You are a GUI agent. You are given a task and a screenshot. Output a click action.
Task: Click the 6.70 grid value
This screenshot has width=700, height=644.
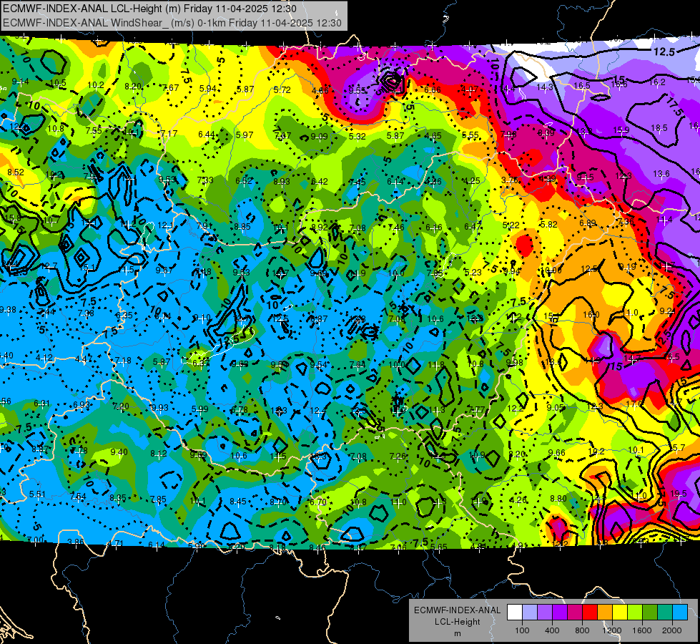(318, 502)
